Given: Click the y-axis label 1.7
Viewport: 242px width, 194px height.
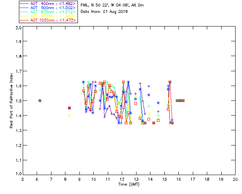Looking at the screenshot, I should click(x=19, y=71).
